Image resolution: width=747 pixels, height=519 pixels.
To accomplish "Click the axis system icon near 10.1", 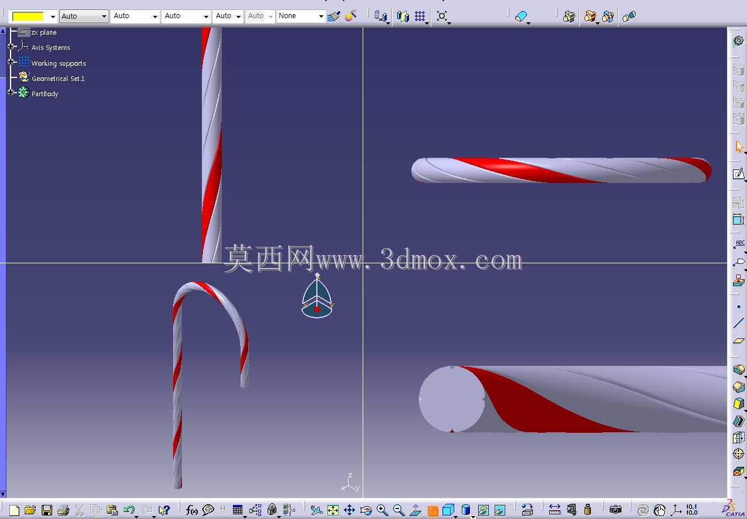I will pyautogui.click(x=676, y=510).
